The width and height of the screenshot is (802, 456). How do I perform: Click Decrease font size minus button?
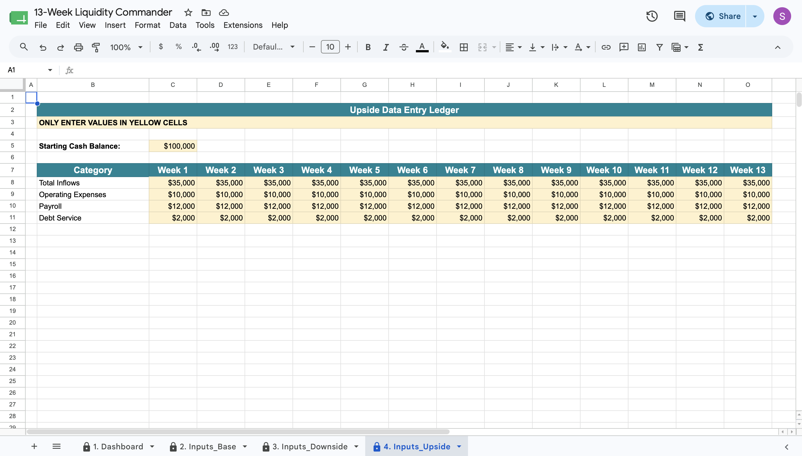point(312,47)
